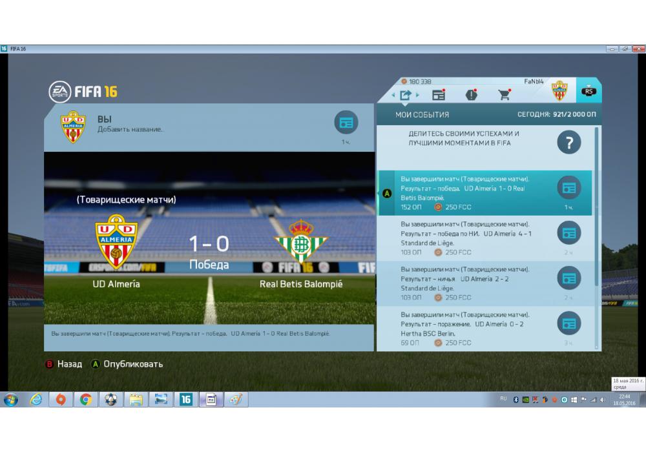This screenshot has width=646, height=452.
Task: Click the FIFA 16 taskbar icon
Action: (x=186, y=399)
